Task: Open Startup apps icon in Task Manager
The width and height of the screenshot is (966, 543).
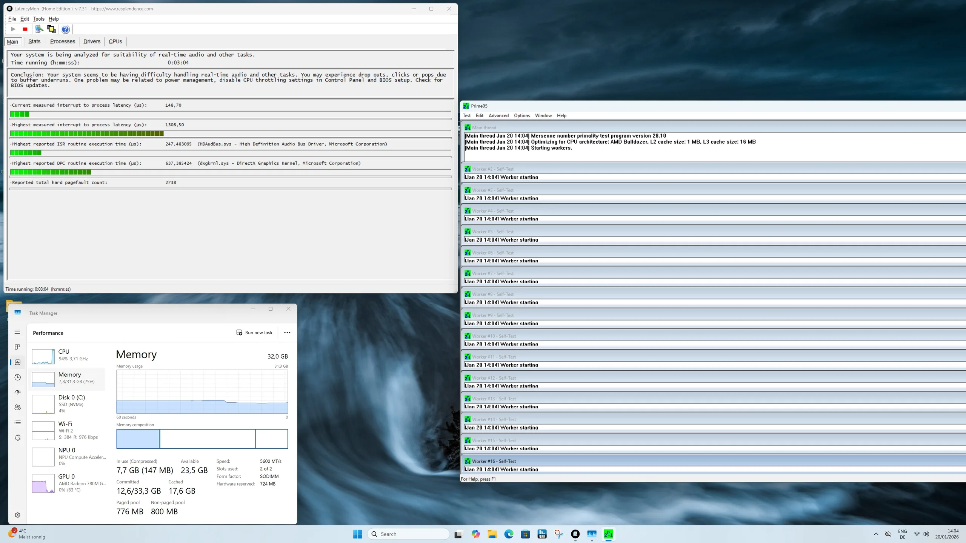Action: pos(17,392)
